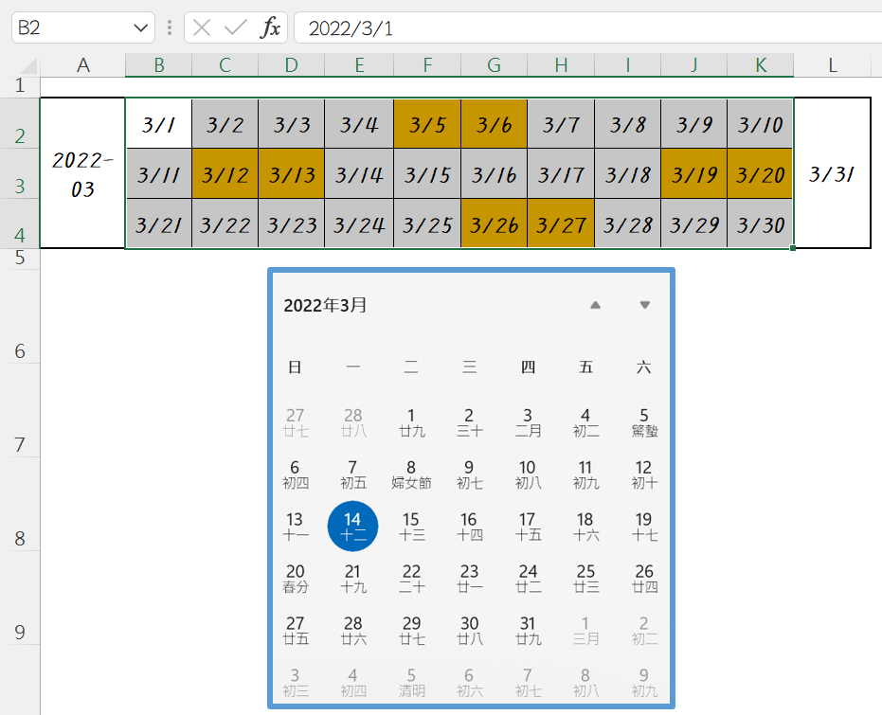
Task: Click the gold cell 3/27
Action: point(561,223)
